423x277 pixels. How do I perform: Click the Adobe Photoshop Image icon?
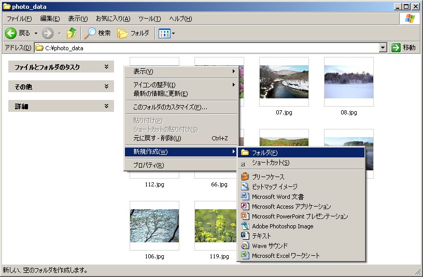(x=245, y=226)
